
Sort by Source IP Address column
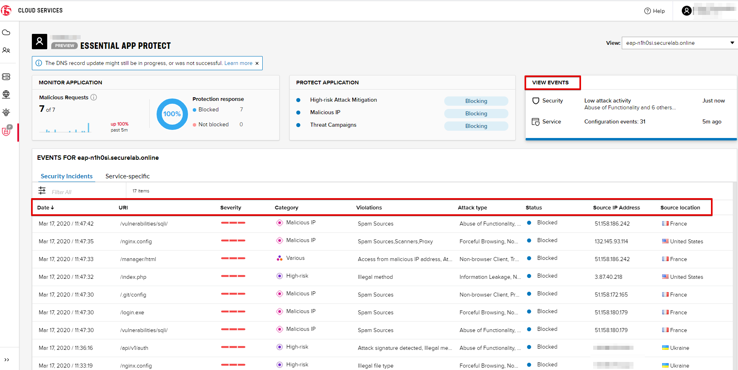[617, 207]
